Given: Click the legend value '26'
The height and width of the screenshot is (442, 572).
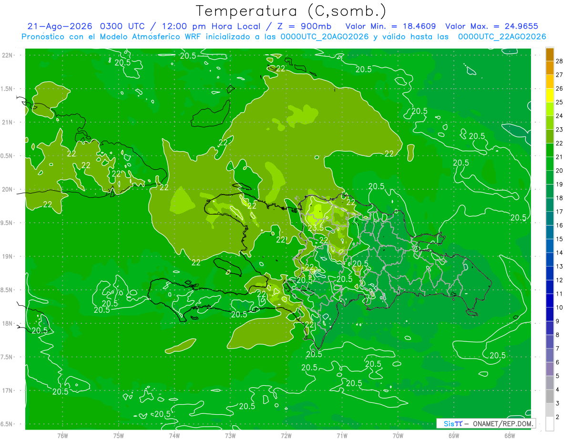Looking at the screenshot, I should click(x=560, y=89).
